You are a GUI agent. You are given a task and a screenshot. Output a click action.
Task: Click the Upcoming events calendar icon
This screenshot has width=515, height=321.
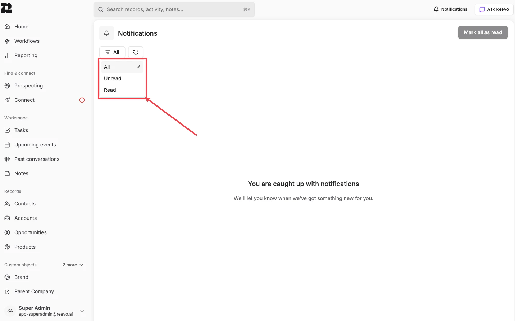(x=7, y=145)
